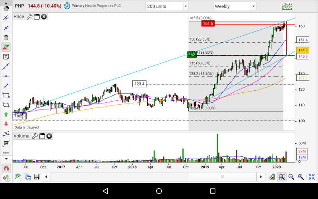Open the chart indicators icon top right
The height and width of the screenshot is (199, 318).
pyautogui.click(x=287, y=6)
